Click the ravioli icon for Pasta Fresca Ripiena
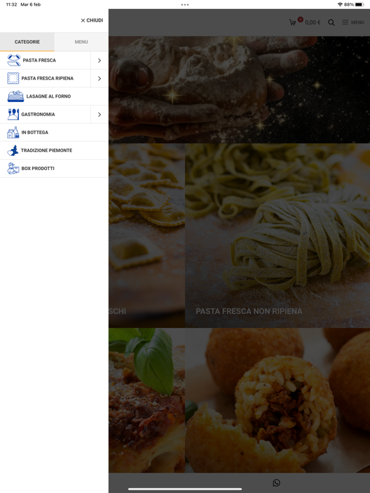 point(13,78)
